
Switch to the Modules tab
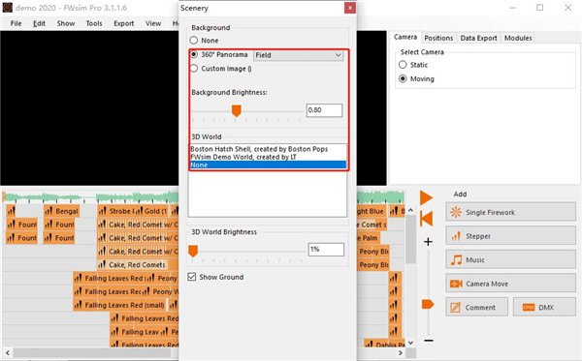click(x=518, y=38)
